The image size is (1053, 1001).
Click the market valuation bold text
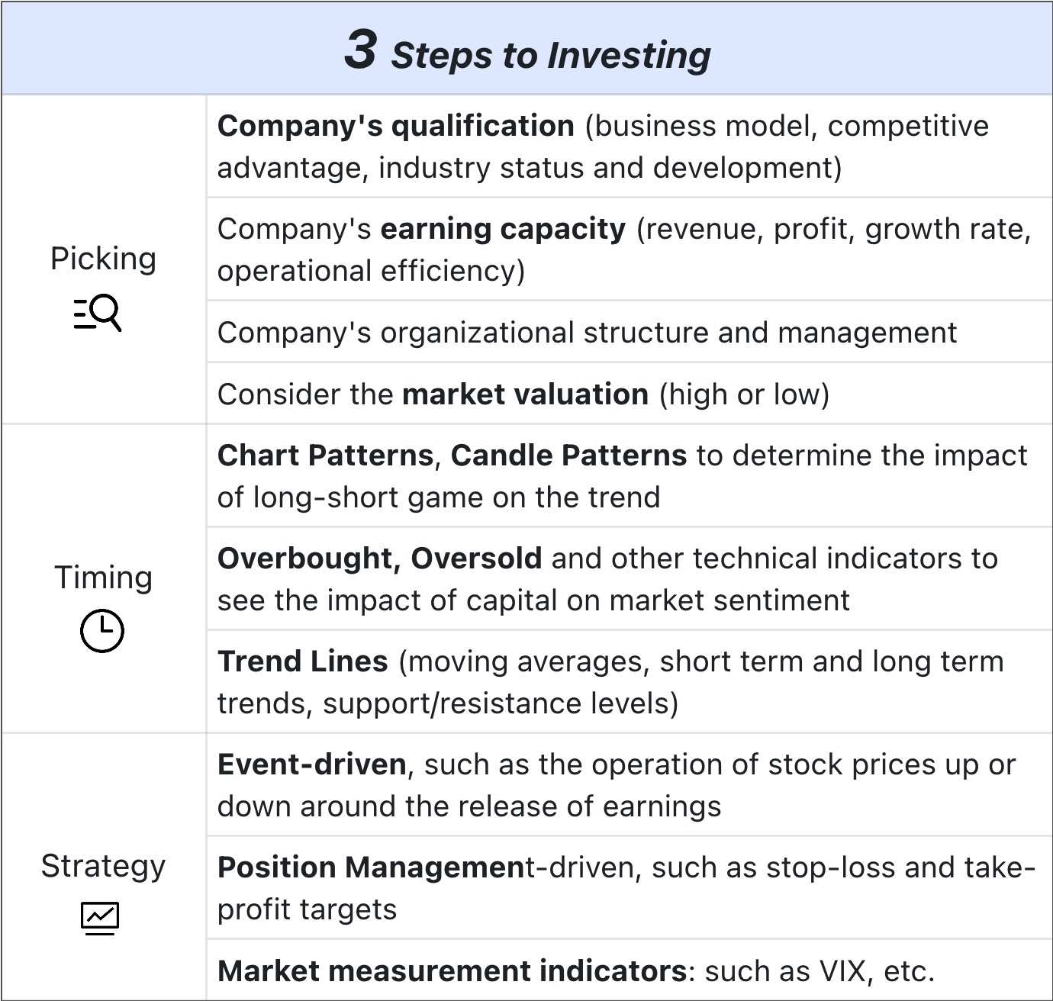525,394
